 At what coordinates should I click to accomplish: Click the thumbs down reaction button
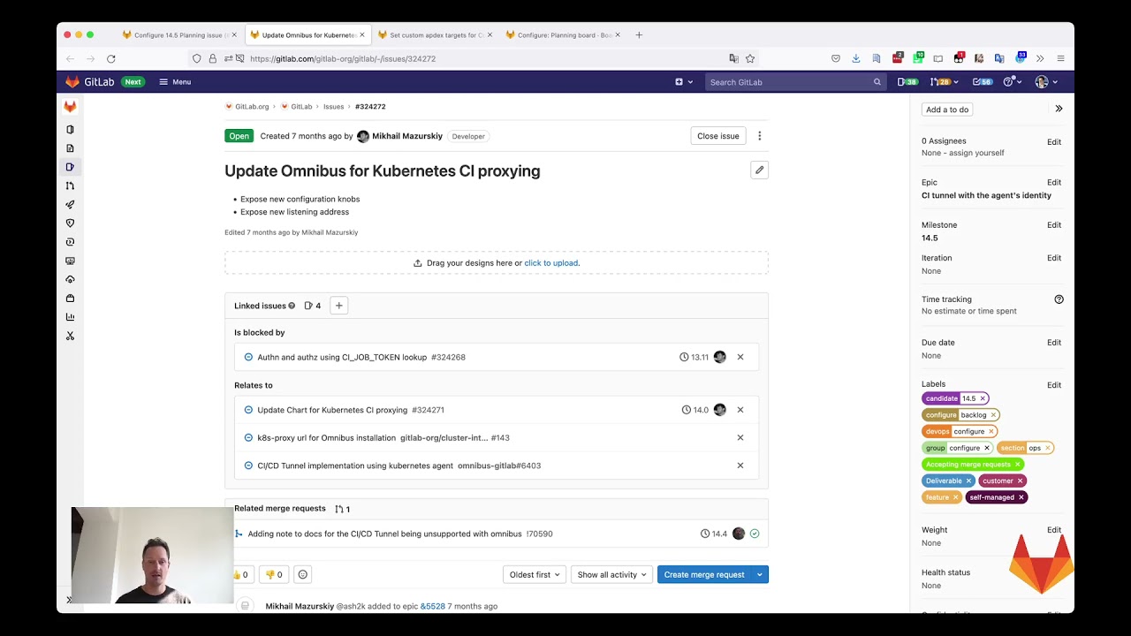(x=274, y=574)
